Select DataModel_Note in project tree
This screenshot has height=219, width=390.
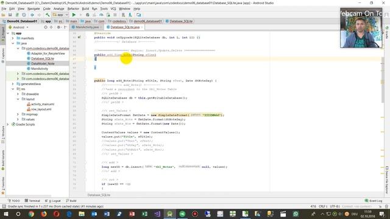tap(43, 63)
